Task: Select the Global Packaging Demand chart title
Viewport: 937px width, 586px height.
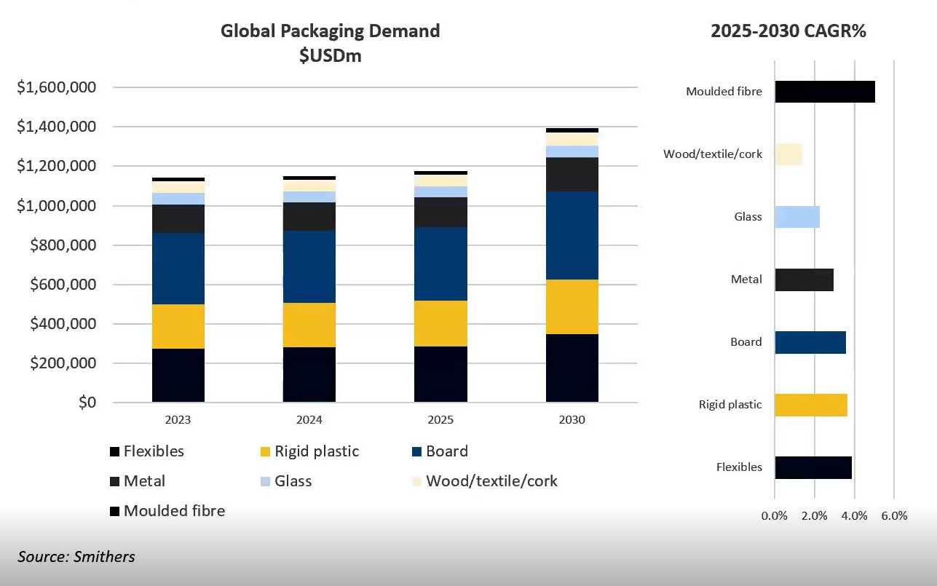Action: [330, 42]
